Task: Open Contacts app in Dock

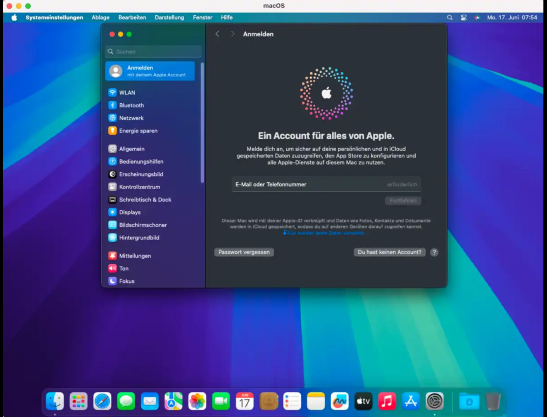Action: (269, 401)
